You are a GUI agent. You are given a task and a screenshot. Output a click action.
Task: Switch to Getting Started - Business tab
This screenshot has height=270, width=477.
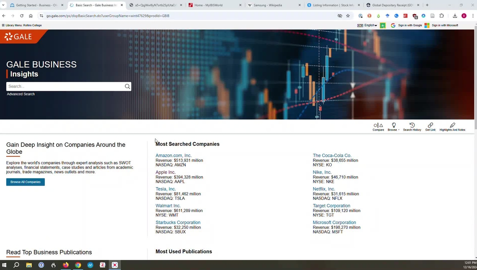(37, 5)
